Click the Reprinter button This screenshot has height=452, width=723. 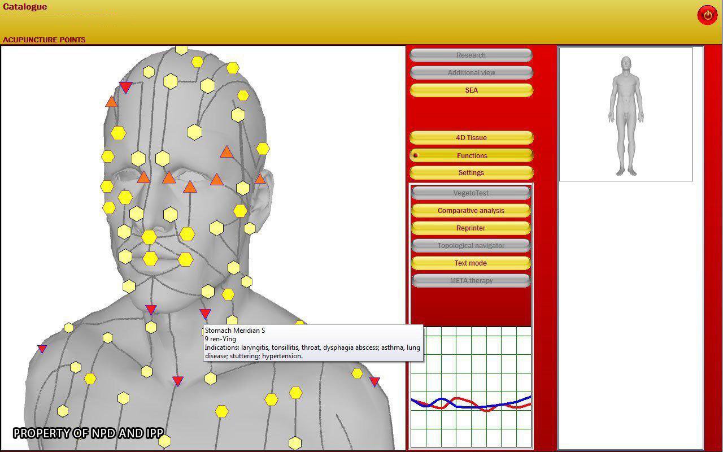(x=471, y=228)
